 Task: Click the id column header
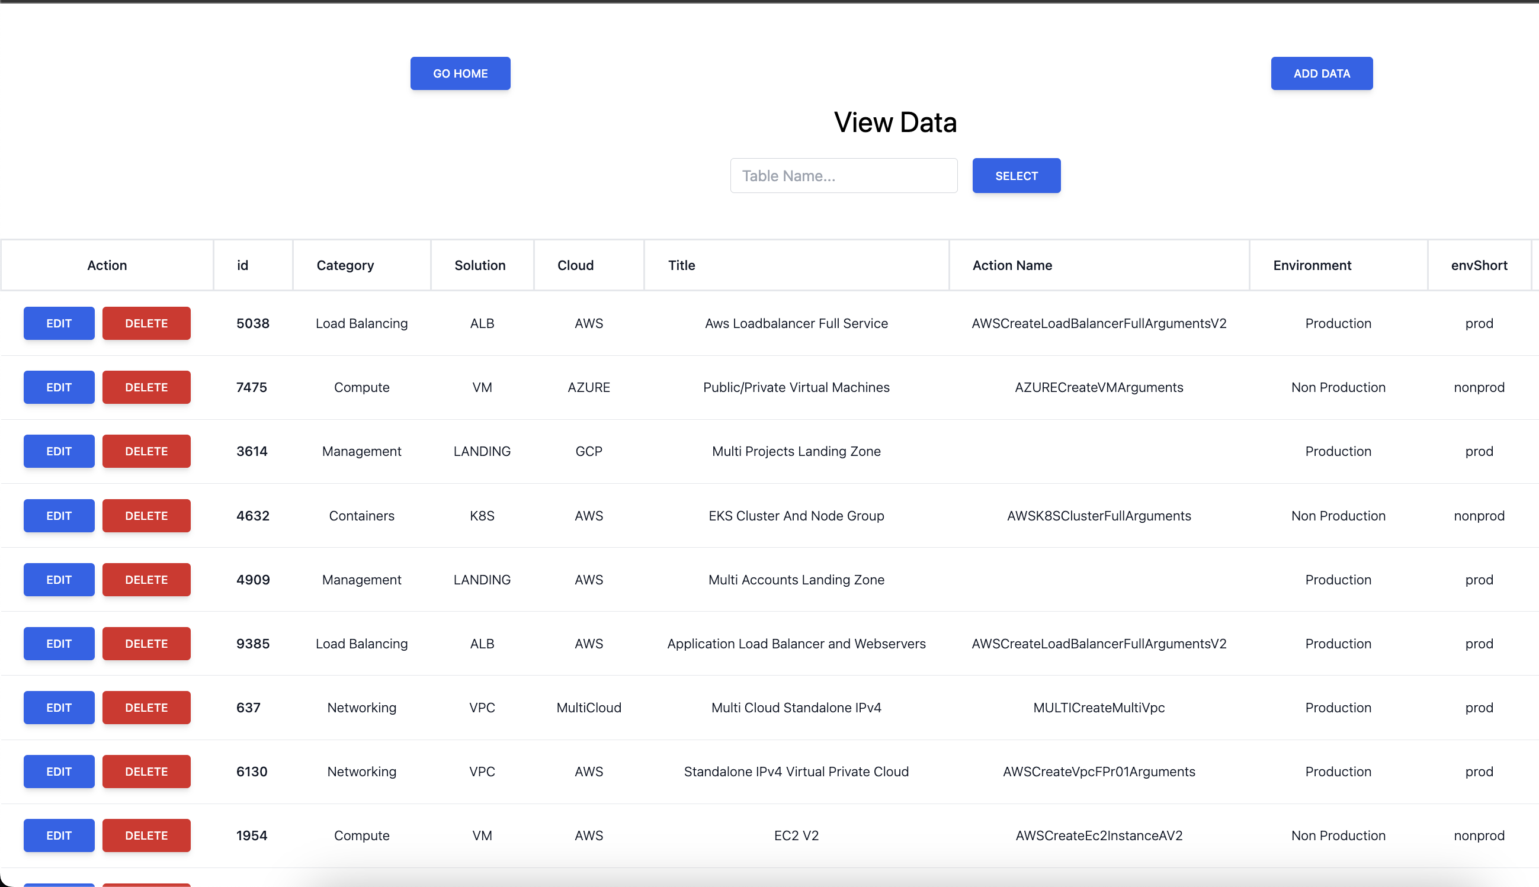click(242, 266)
